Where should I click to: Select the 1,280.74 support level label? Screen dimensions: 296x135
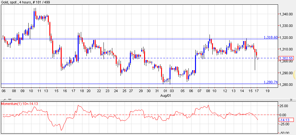pyautogui.click(x=271, y=82)
